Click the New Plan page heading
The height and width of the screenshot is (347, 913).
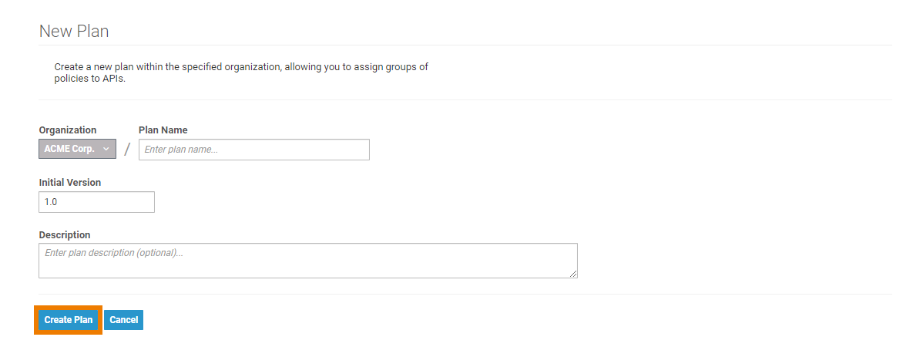point(74,32)
